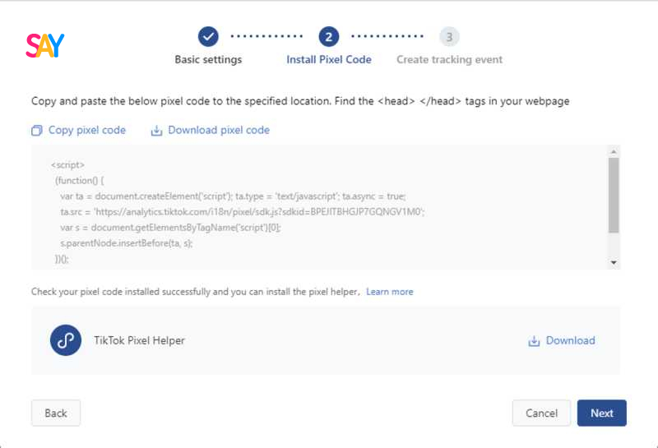The width and height of the screenshot is (658, 448).
Task: Select the Install Pixel Code step label
Action: click(328, 59)
